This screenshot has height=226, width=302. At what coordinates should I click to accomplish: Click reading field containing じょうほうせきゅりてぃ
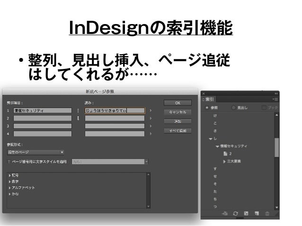pos(115,110)
